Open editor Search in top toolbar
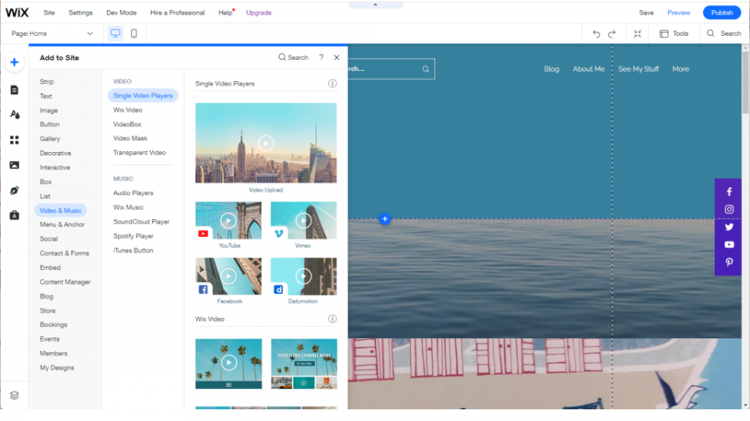The width and height of the screenshot is (750, 421). [723, 34]
